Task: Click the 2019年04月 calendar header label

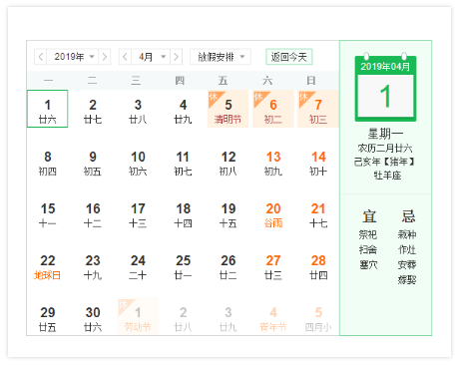Action: (x=385, y=67)
